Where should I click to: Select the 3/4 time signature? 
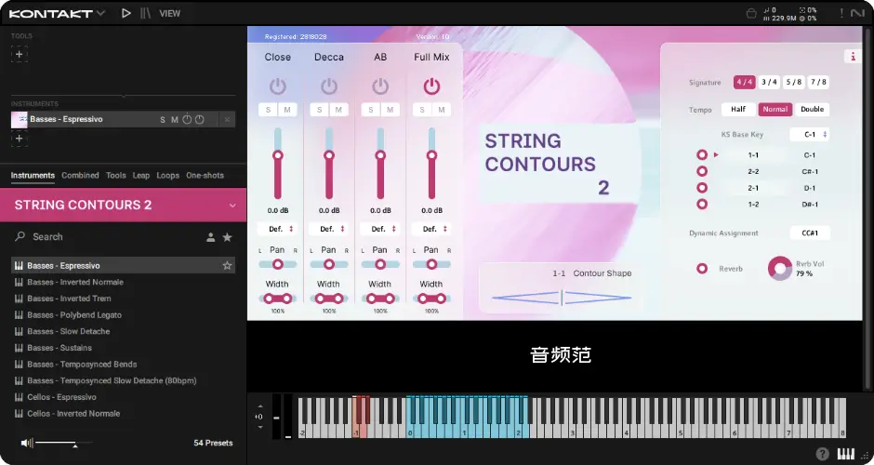click(769, 82)
